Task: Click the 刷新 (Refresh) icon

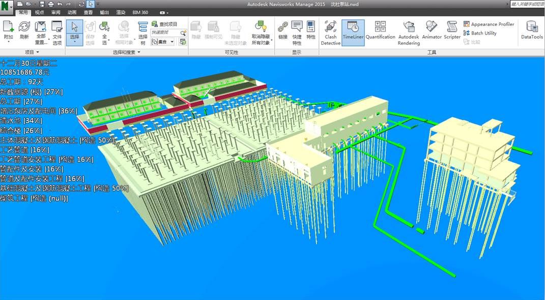Action: pos(24,32)
